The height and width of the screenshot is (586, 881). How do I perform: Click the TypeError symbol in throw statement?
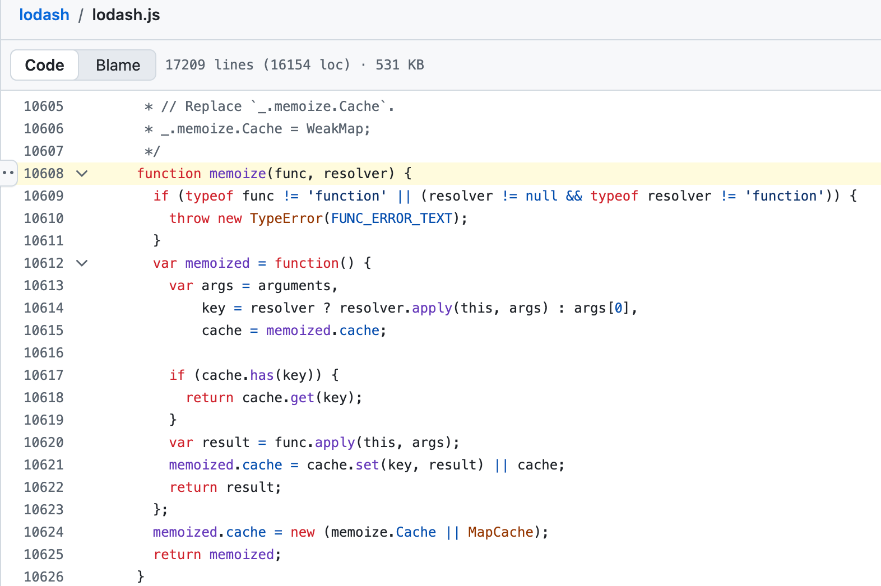tap(286, 218)
